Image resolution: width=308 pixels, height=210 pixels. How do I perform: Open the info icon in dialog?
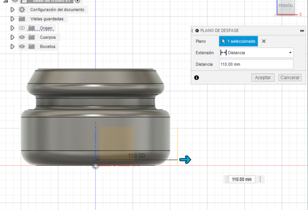196,78
